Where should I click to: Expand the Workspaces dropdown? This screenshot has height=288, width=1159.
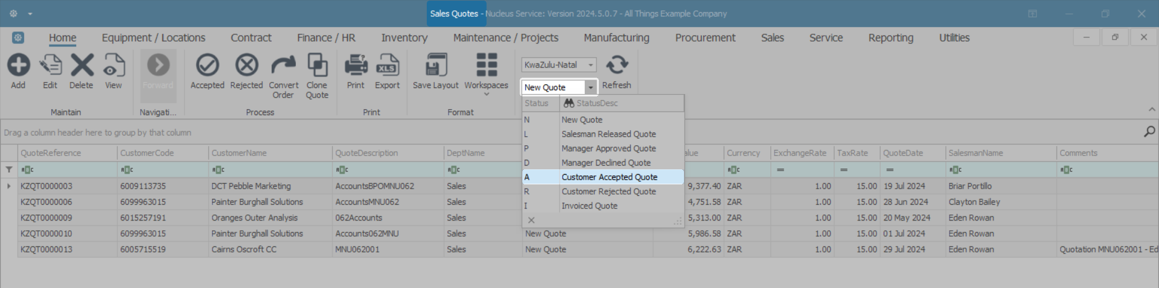(486, 93)
